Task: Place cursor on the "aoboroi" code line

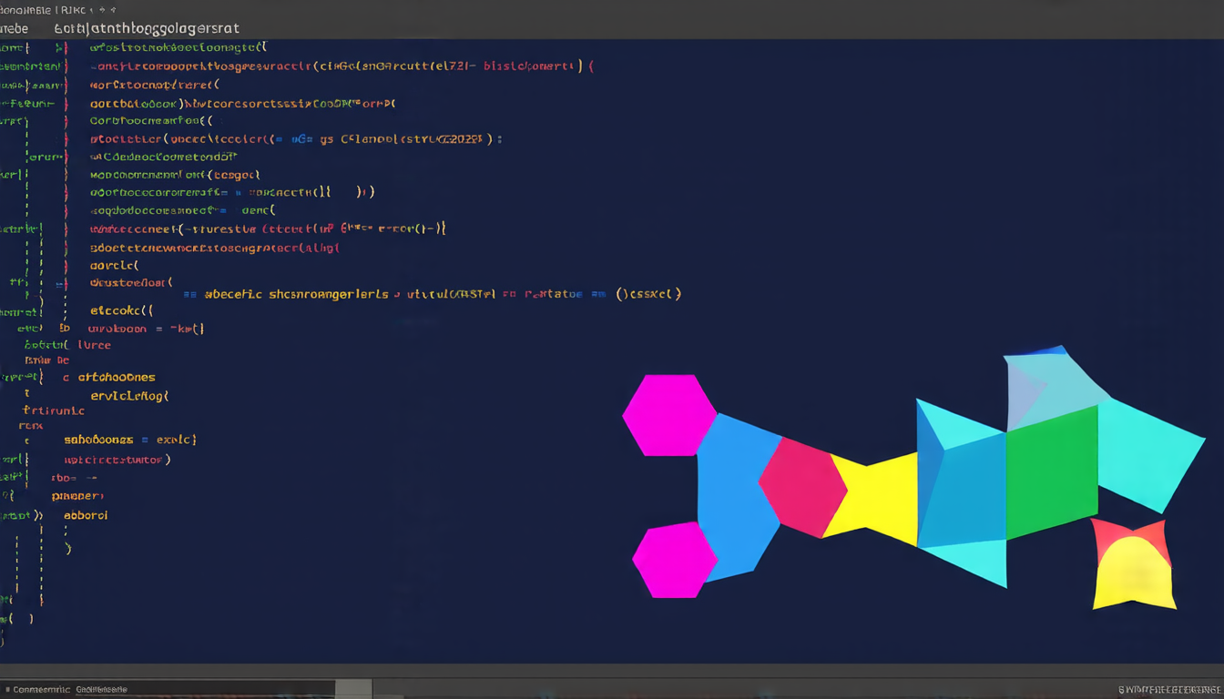Action: (x=86, y=515)
